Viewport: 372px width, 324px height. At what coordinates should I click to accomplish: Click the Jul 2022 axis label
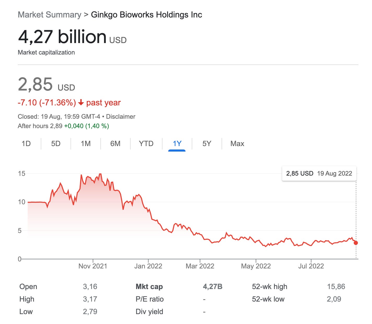pyautogui.click(x=311, y=266)
